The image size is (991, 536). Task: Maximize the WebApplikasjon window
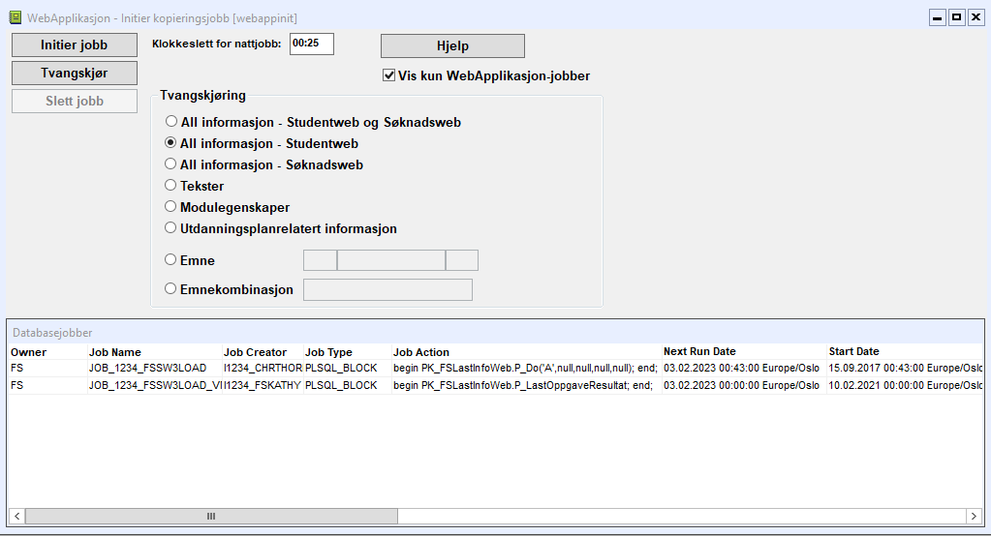(957, 17)
